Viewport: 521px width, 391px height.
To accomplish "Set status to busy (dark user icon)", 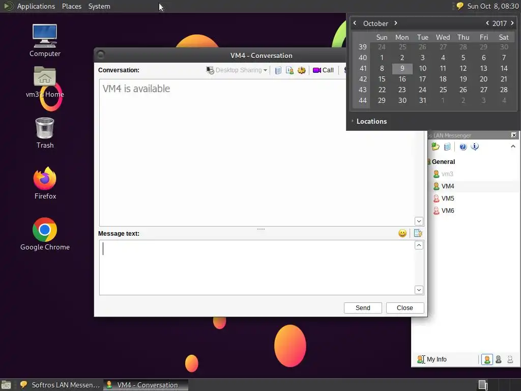I will pyautogui.click(x=499, y=359).
